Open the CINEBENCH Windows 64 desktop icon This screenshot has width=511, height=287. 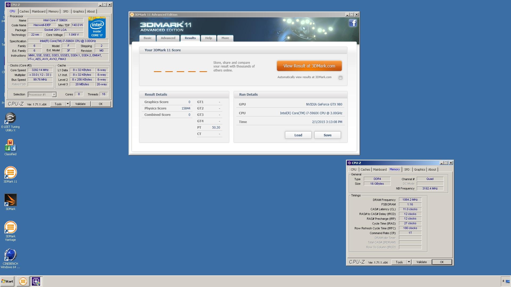click(10, 255)
